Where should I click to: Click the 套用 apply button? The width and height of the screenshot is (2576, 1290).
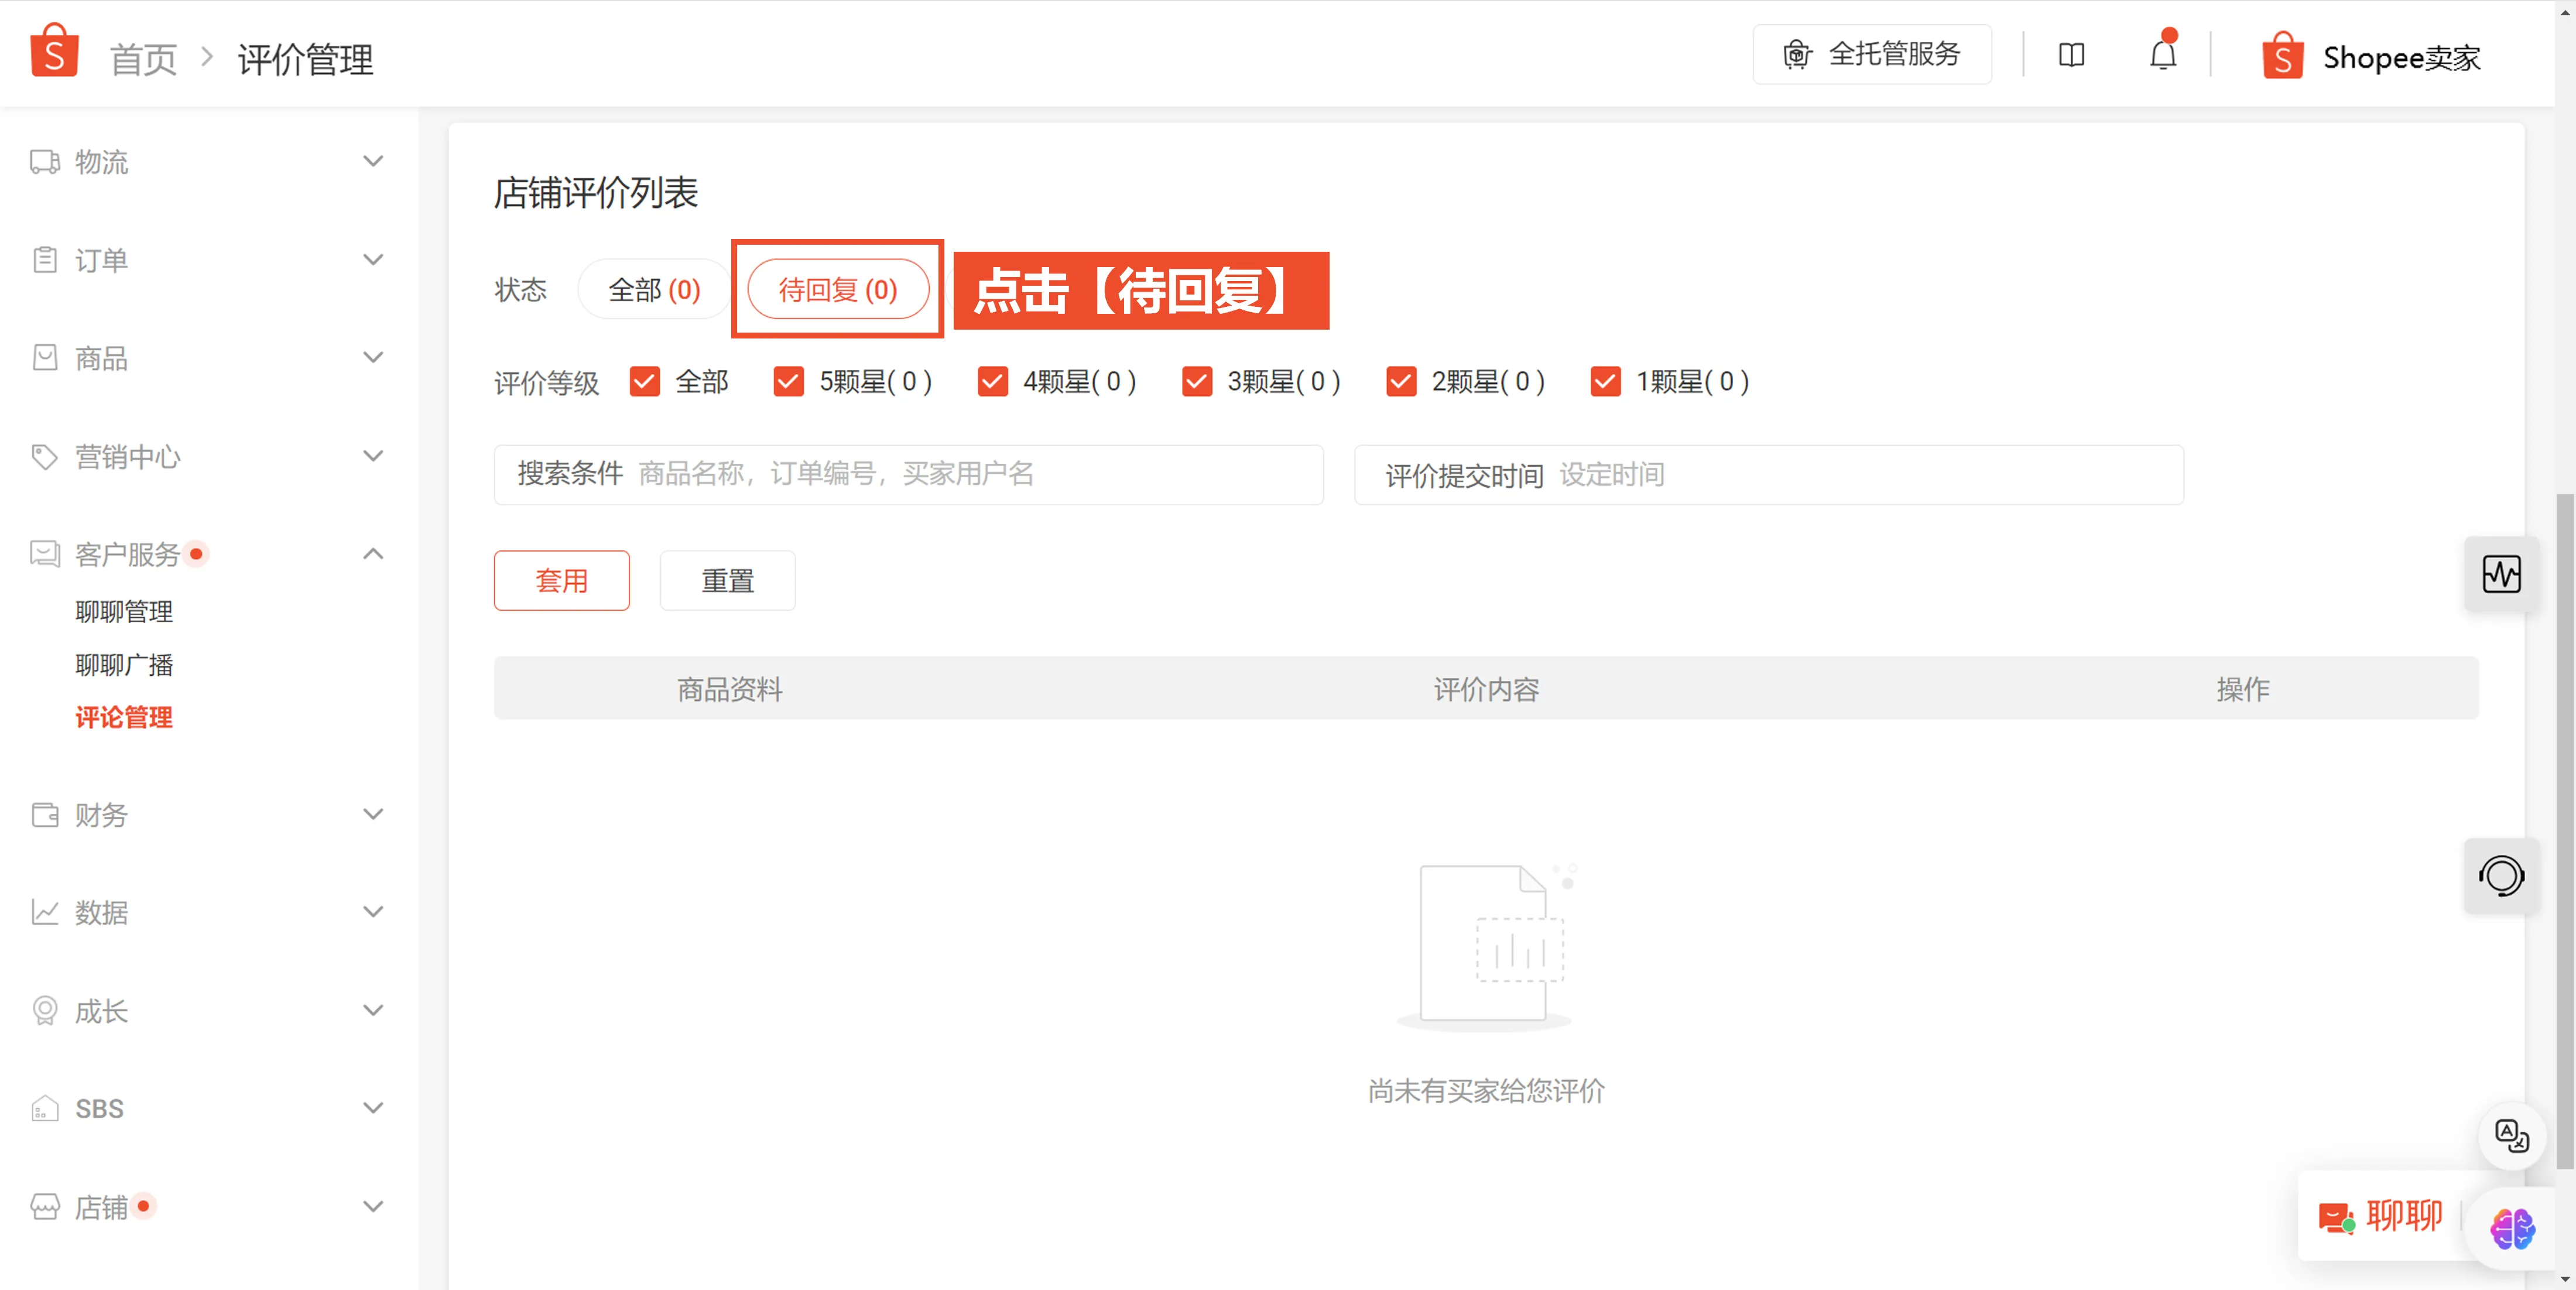pos(561,580)
